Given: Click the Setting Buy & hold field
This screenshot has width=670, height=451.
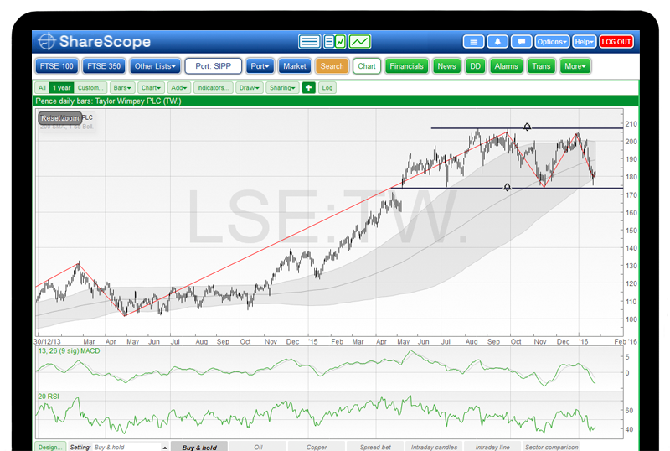Looking at the screenshot, I should 124,447.
